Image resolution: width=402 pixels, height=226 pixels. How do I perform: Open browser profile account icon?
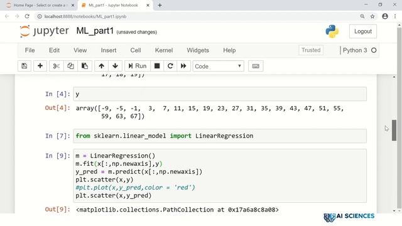(385, 16)
